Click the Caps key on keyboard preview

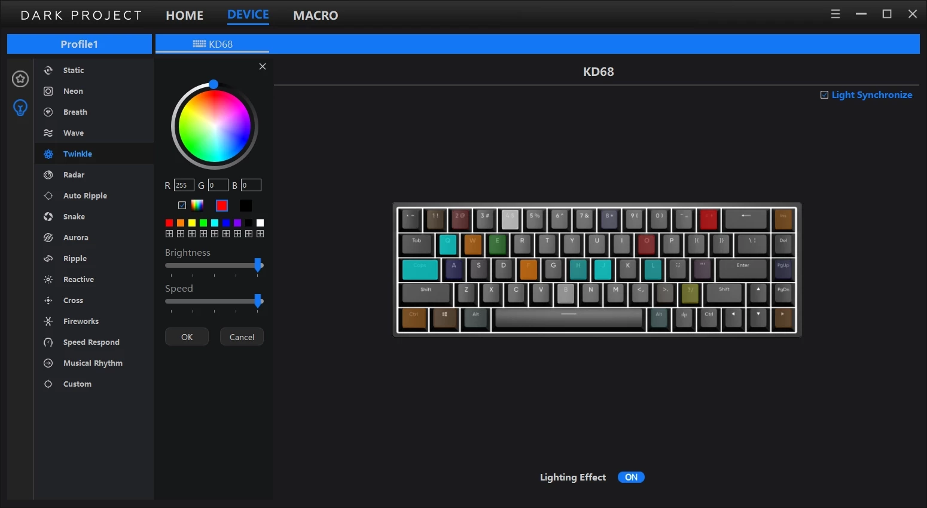[420, 269]
